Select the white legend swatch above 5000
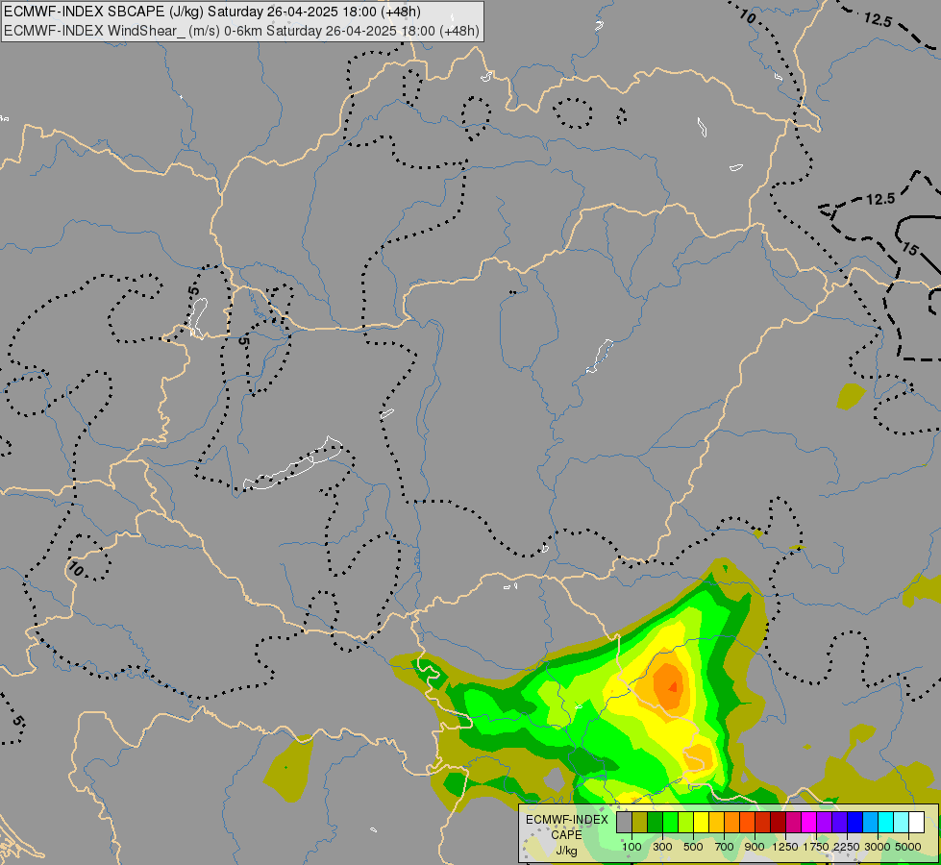This screenshot has width=941, height=865. (x=916, y=823)
